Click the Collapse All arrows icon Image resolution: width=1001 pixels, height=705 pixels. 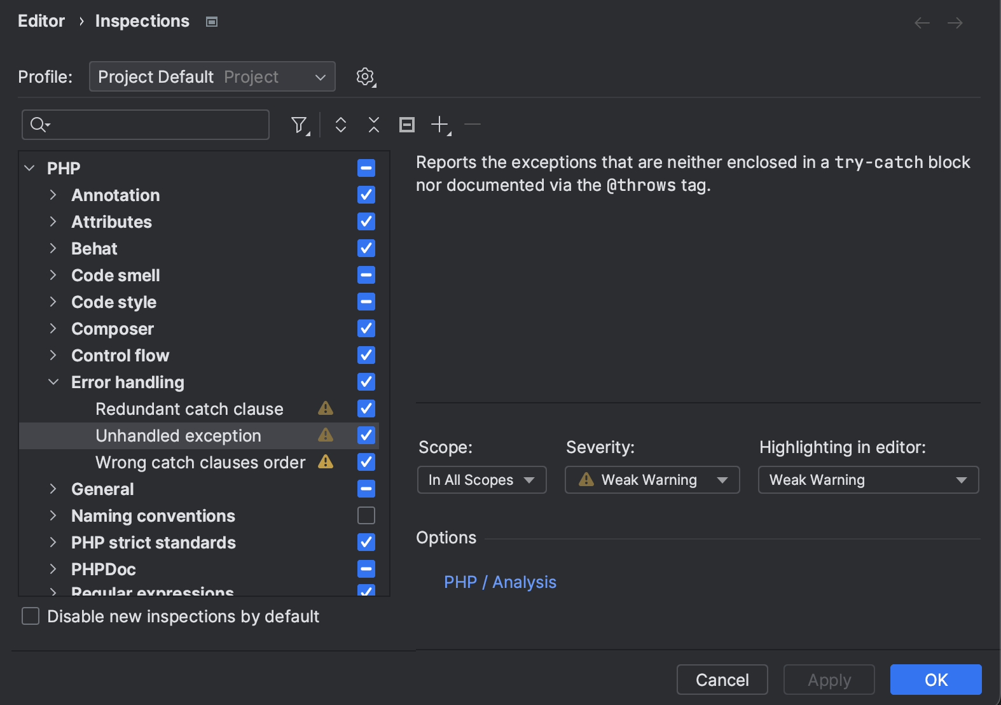pos(374,125)
